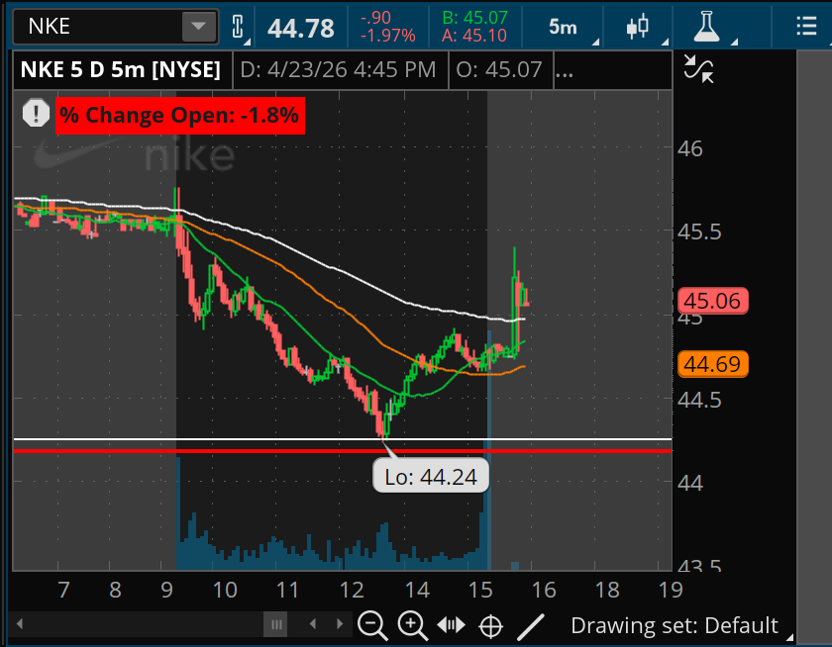Screen dimensions: 832x647
Task: Click the NKE 5 D 5m [NYSE] chart title
Action: click(121, 69)
